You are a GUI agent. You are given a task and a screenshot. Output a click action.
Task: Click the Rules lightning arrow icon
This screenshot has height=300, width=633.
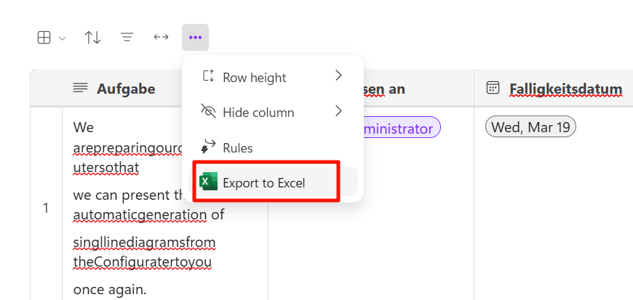pos(208,147)
